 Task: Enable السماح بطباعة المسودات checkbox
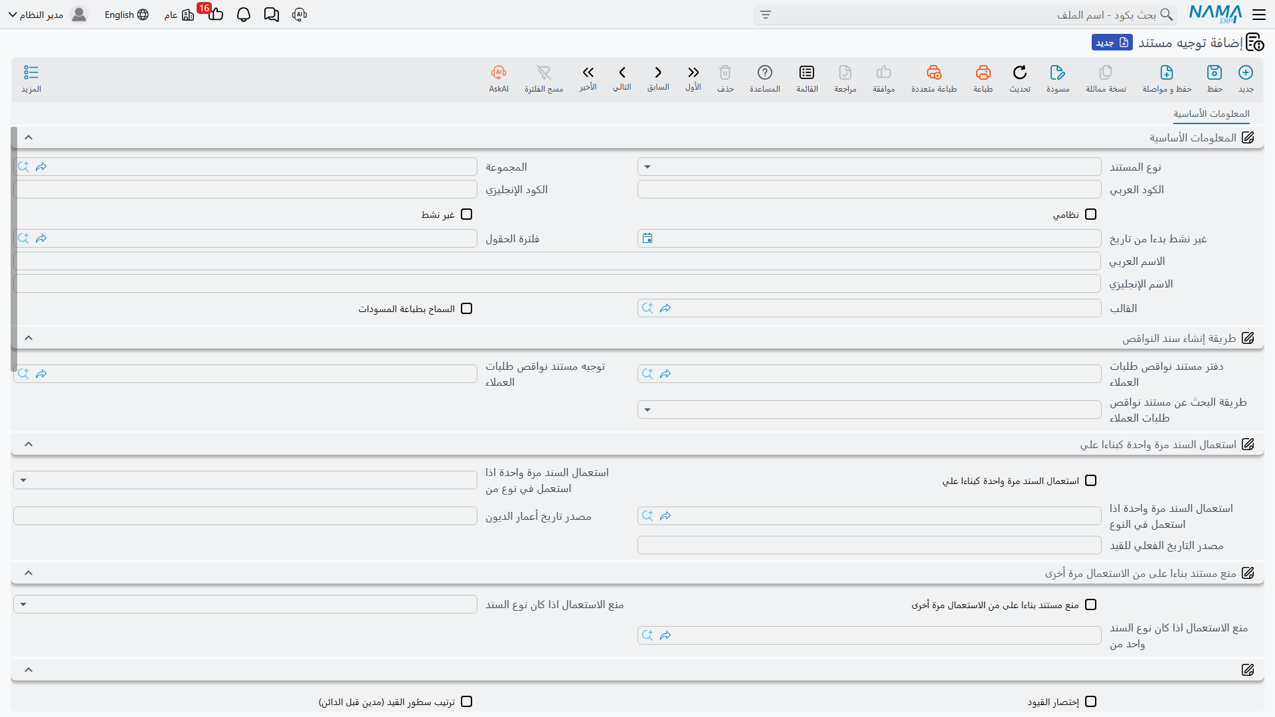point(466,309)
